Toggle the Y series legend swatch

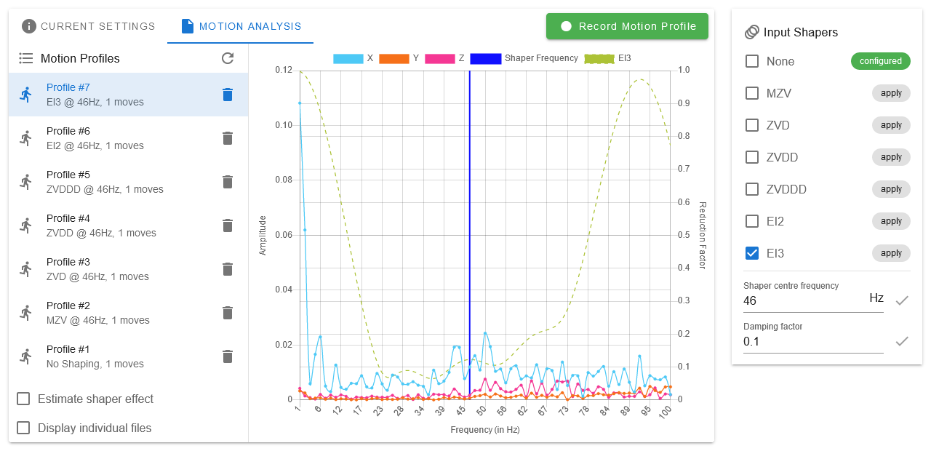tap(394, 58)
